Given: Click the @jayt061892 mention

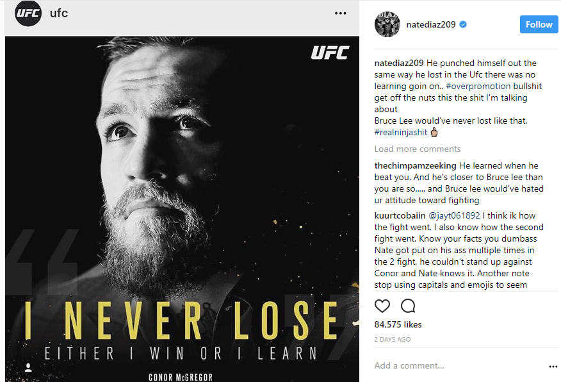Looking at the screenshot, I should 454,215.
